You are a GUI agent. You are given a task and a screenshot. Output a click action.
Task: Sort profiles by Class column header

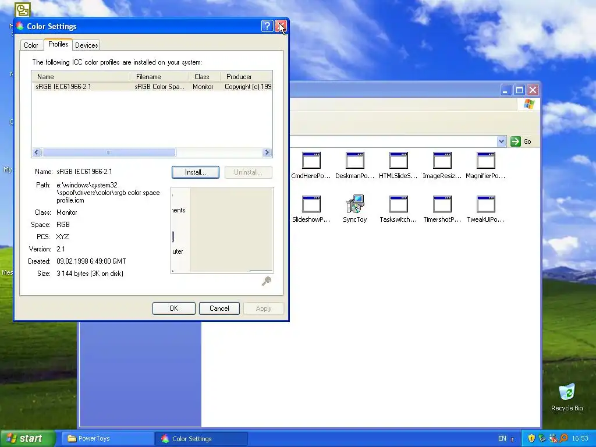204,76
